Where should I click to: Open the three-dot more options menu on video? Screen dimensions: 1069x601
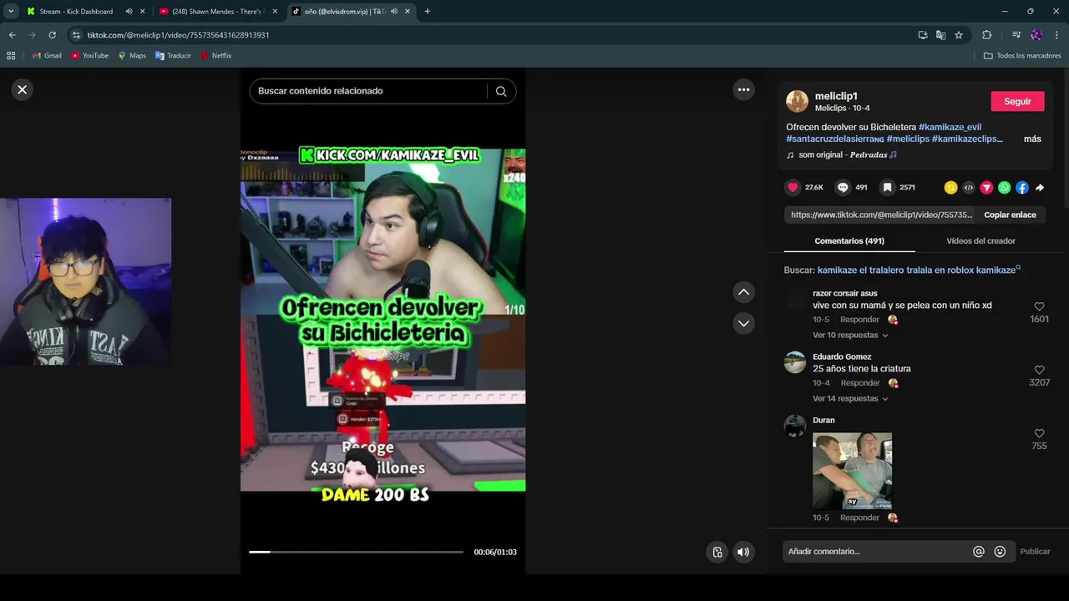pyautogui.click(x=743, y=89)
